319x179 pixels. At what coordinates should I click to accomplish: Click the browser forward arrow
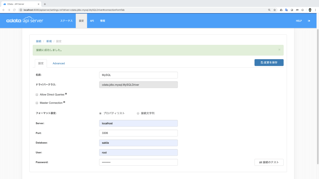click(x=9, y=10)
